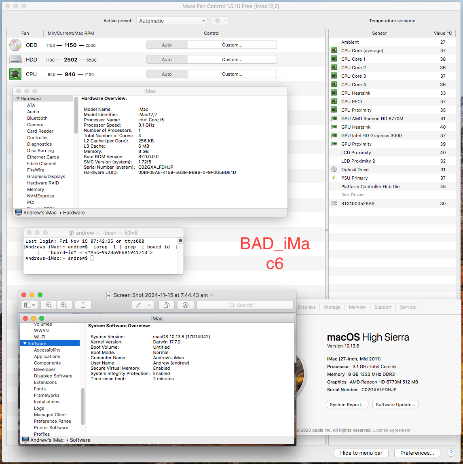Set the HDD fan to Custom
This screenshot has width=463, height=464.
coord(232,59)
